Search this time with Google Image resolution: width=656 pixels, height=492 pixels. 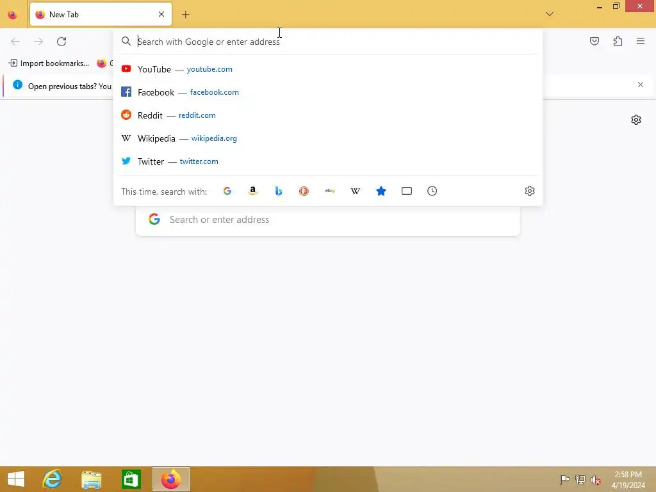click(227, 191)
